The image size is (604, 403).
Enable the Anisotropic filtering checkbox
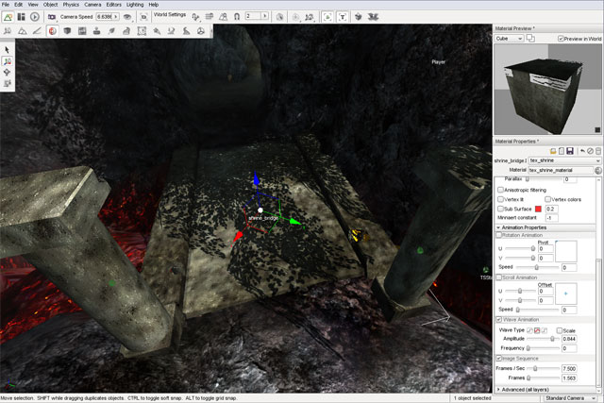[500, 190]
